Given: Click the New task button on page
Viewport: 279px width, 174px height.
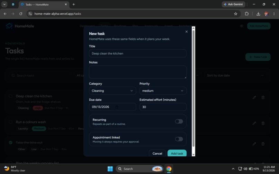Looking at the screenshot, I should [258, 57].
